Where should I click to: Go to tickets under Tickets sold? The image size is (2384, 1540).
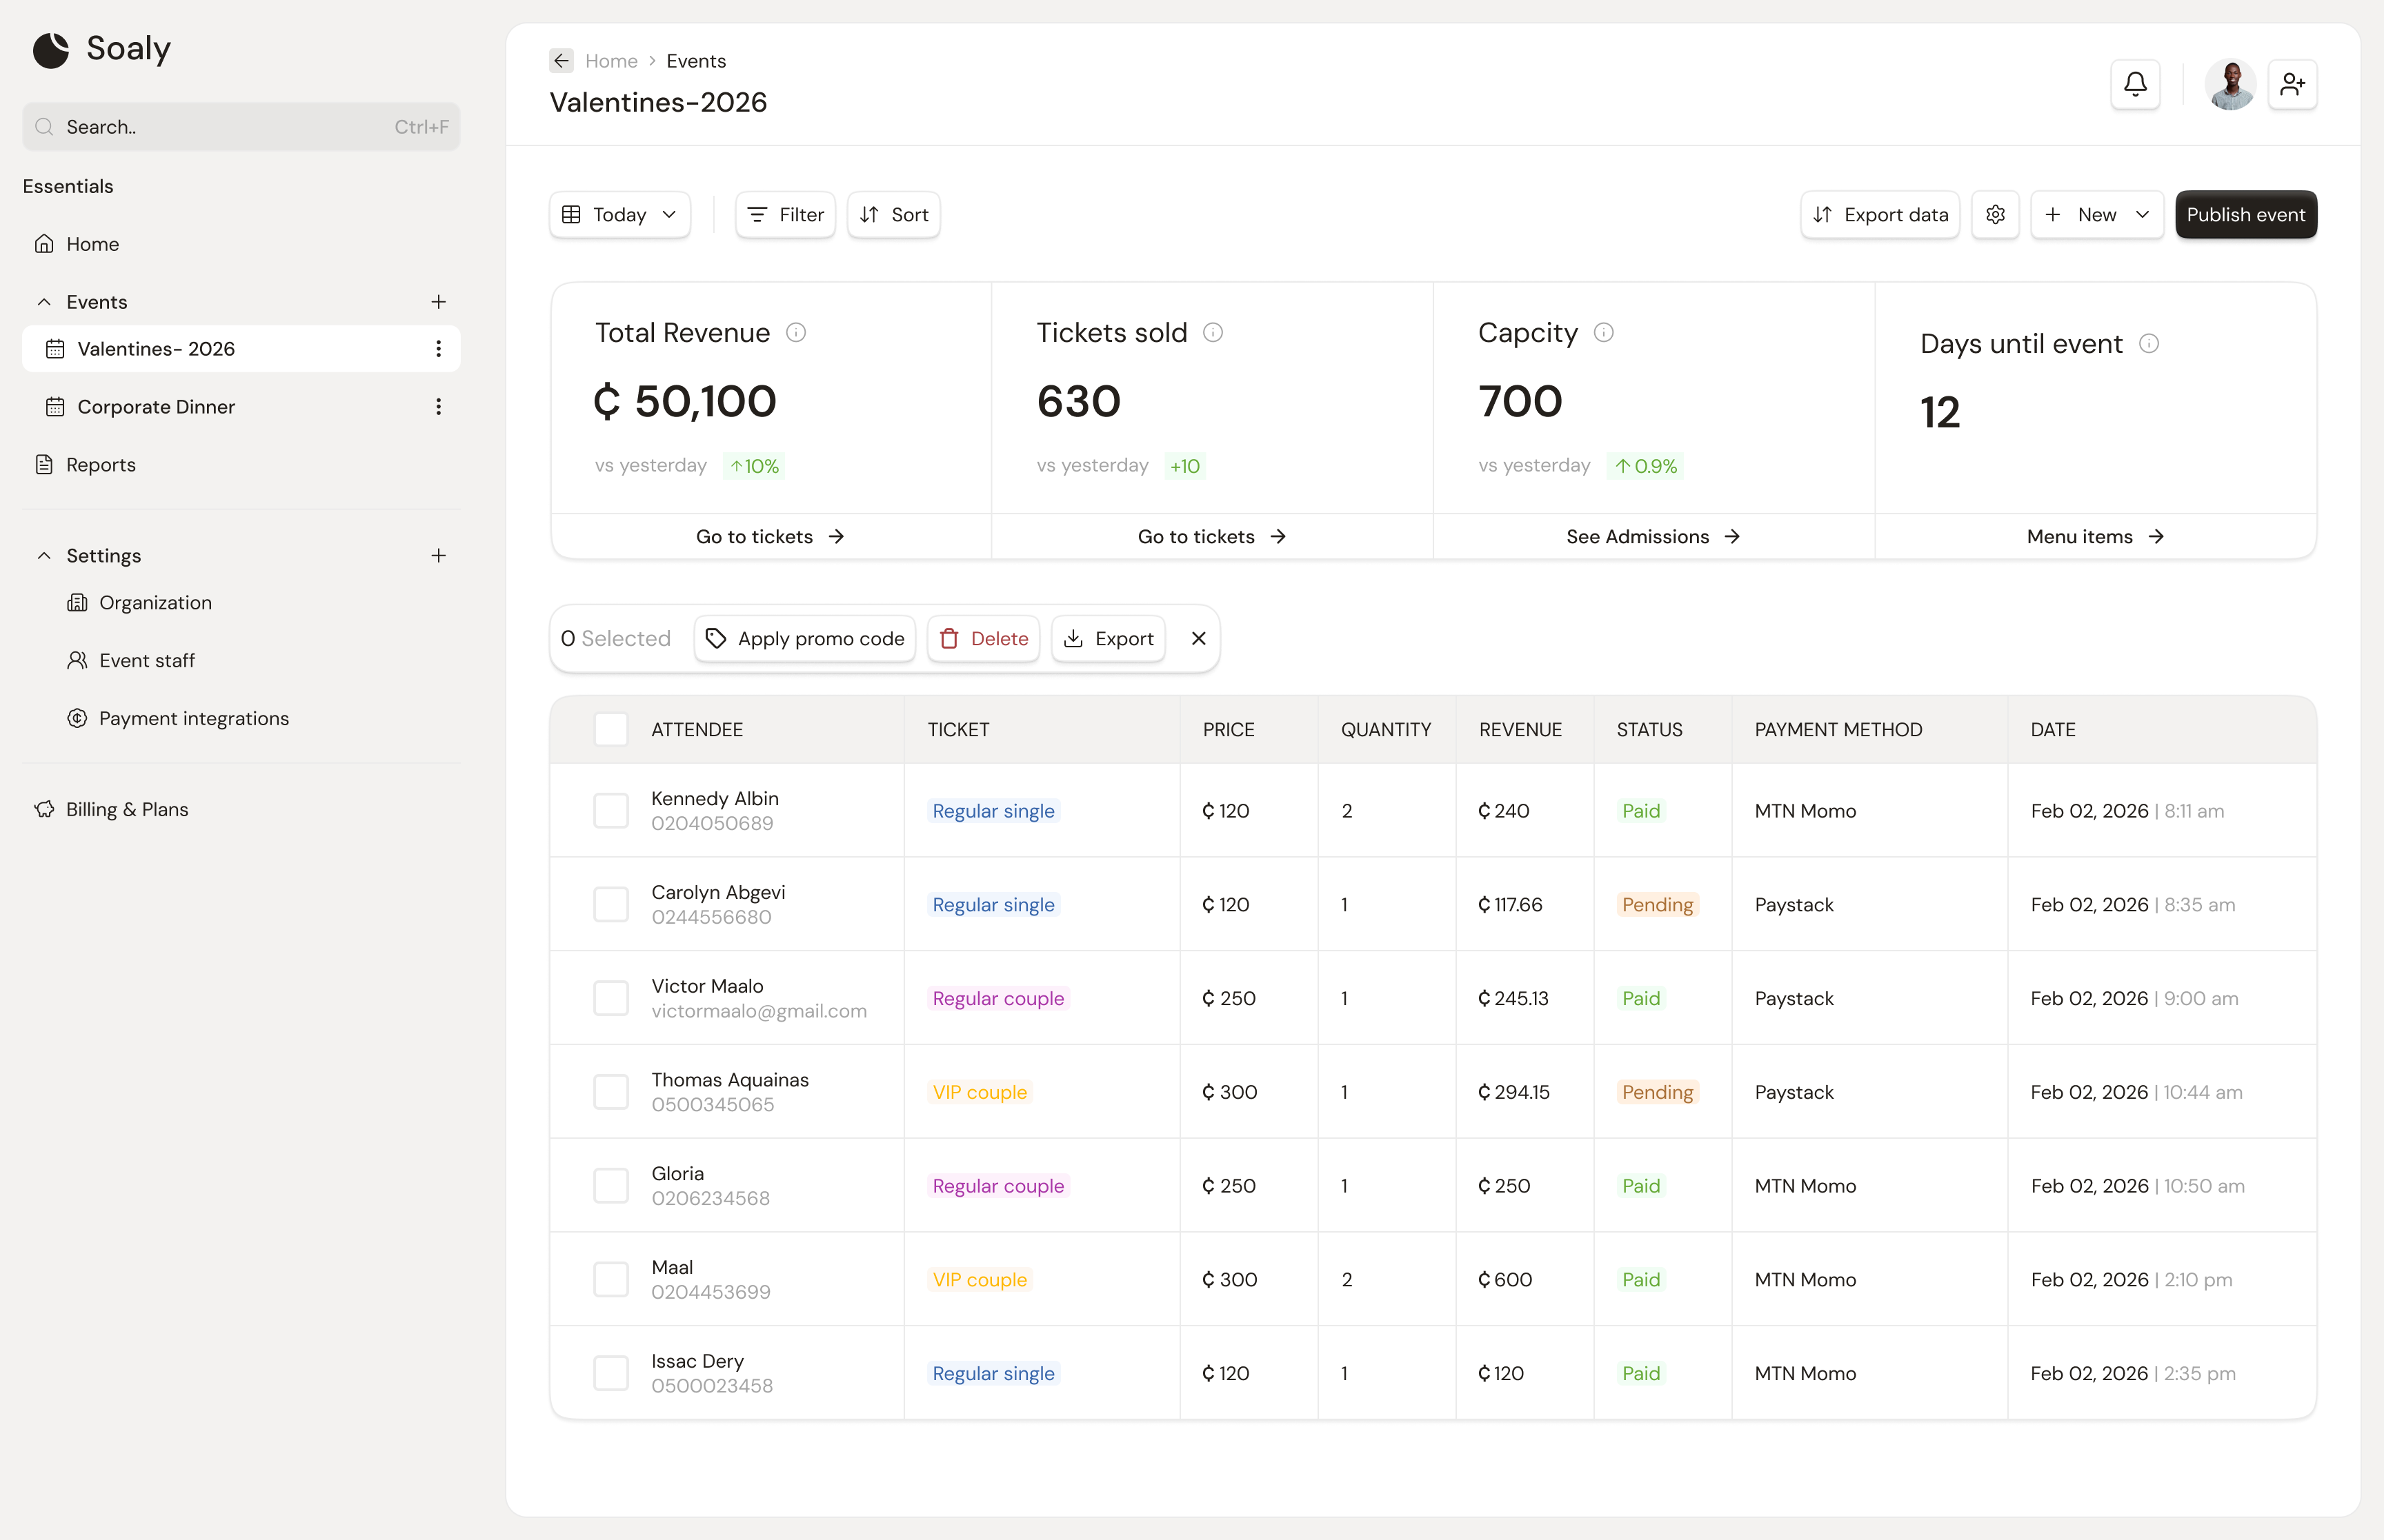(1211, 537)
